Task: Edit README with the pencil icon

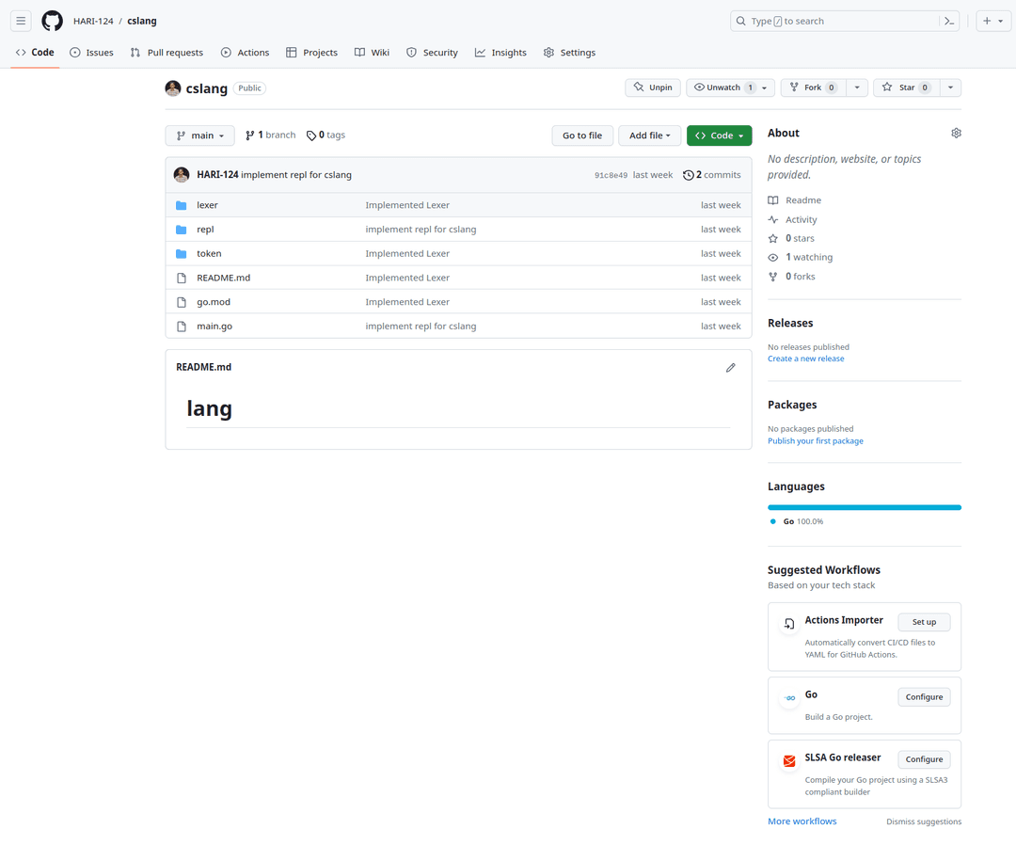Action: point(730,368)
